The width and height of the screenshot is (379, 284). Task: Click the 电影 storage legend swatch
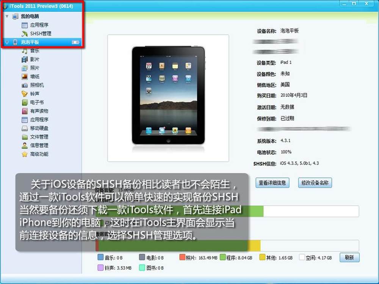point(142,257)
